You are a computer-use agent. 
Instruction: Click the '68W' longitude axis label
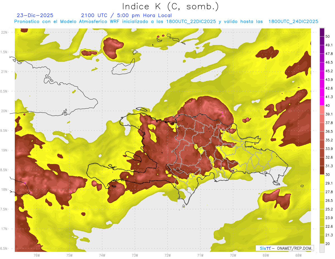pos(298,255)
